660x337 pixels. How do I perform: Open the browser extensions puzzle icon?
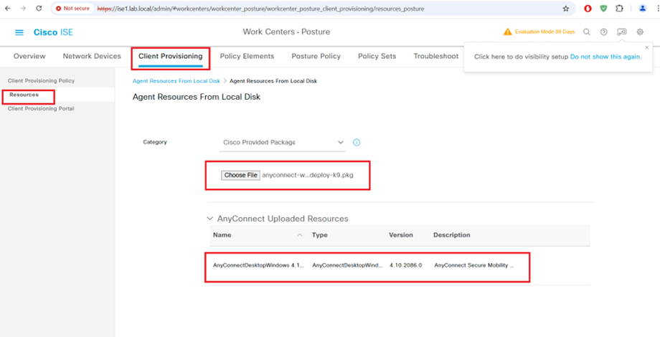click(619, 9)
